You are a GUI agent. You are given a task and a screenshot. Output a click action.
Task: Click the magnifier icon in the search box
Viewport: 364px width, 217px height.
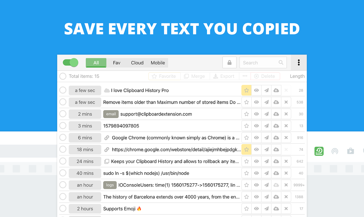(281, 62)
